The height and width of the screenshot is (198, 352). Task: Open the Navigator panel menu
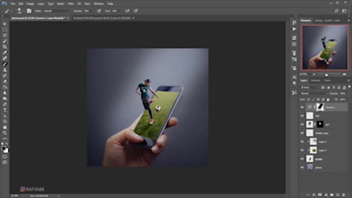[349, 20]
